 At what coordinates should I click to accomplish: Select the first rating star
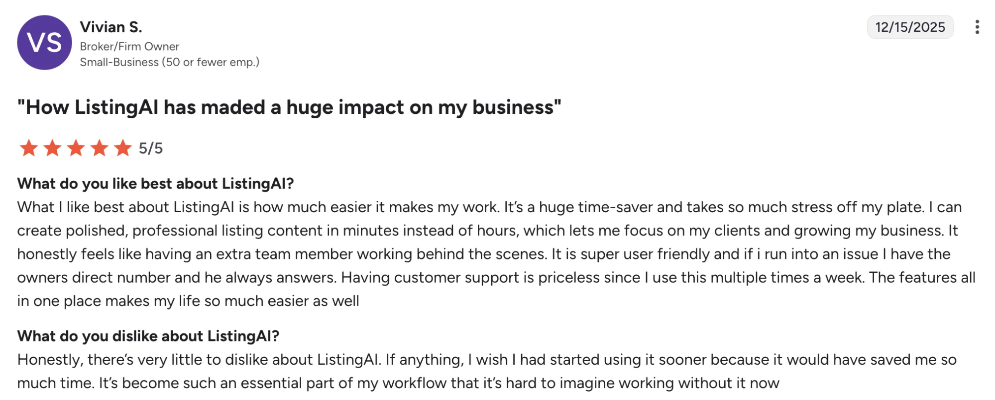[x=28, y=147]
